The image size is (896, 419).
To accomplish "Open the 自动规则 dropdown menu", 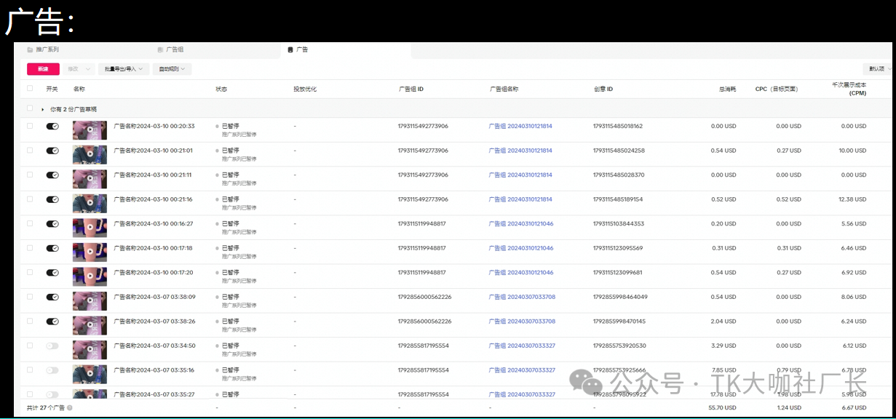I will tap(172, 69).
